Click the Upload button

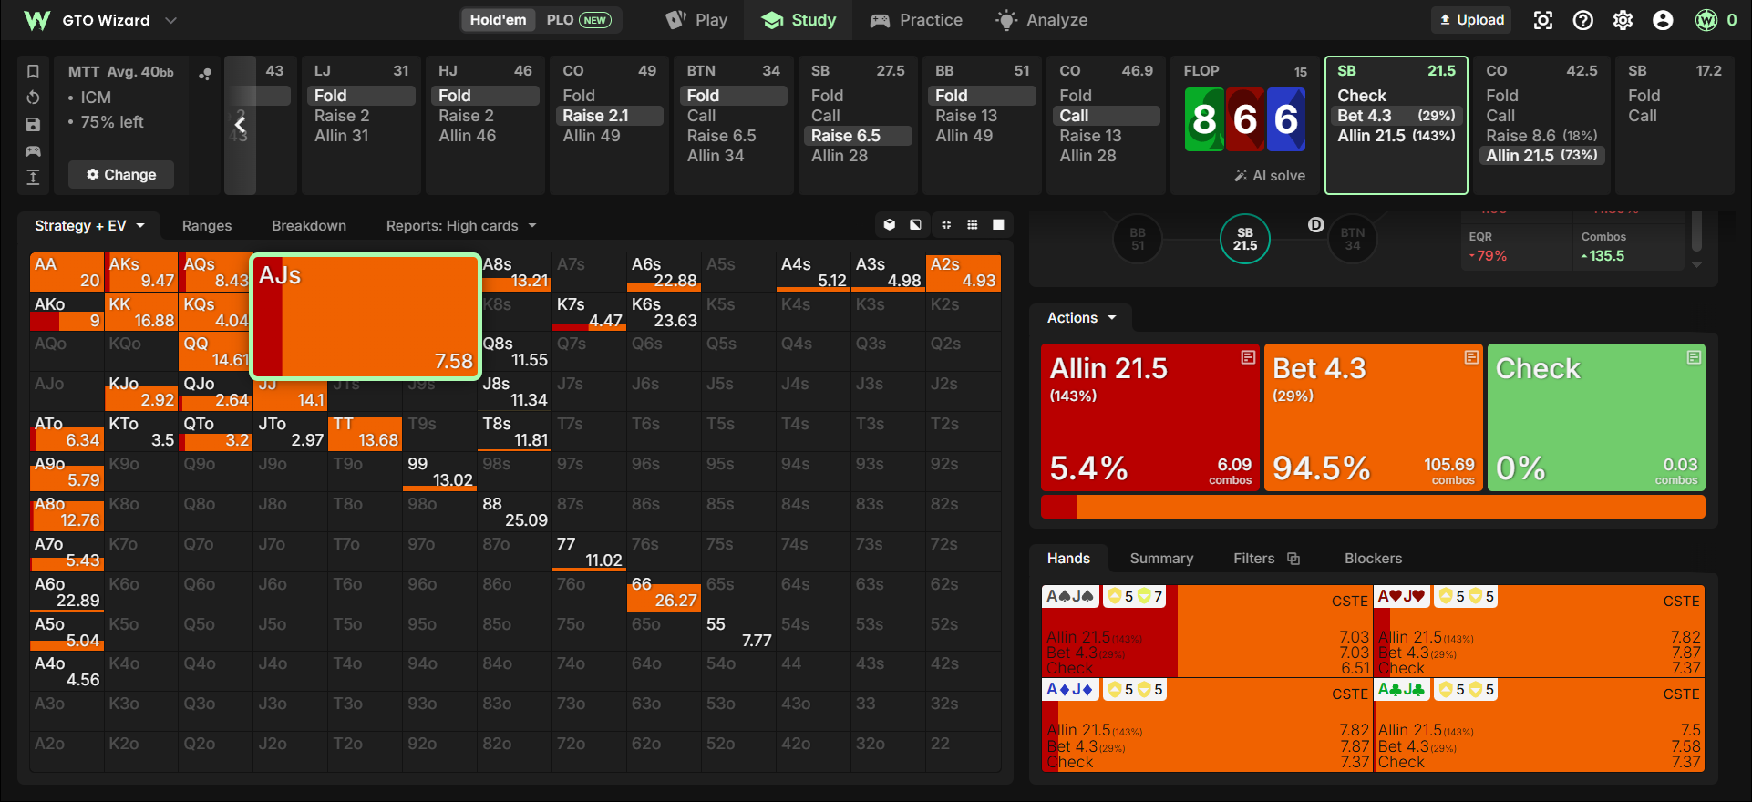1471,20
